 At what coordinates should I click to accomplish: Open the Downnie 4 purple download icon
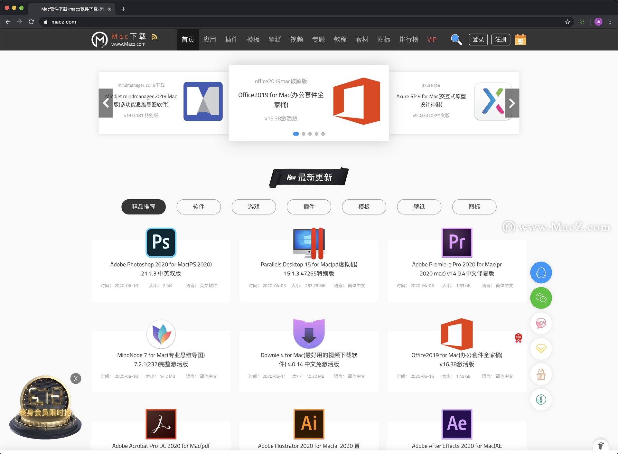309,334
